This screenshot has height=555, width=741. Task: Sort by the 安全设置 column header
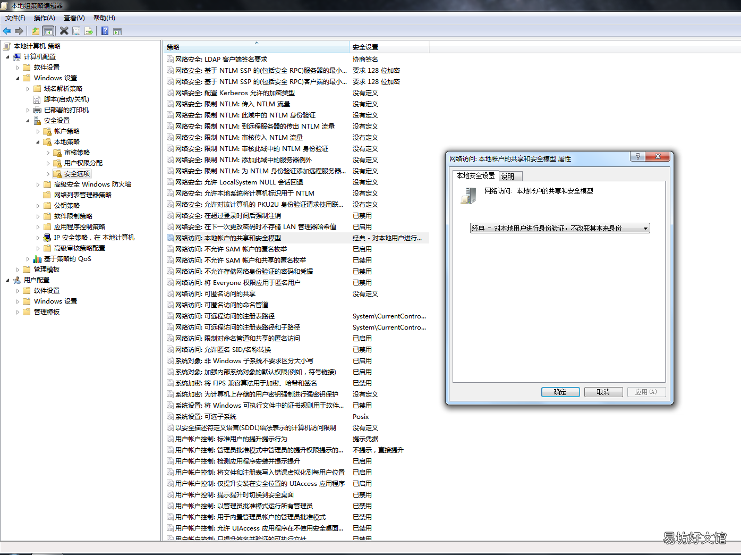[x=389, y=47]
